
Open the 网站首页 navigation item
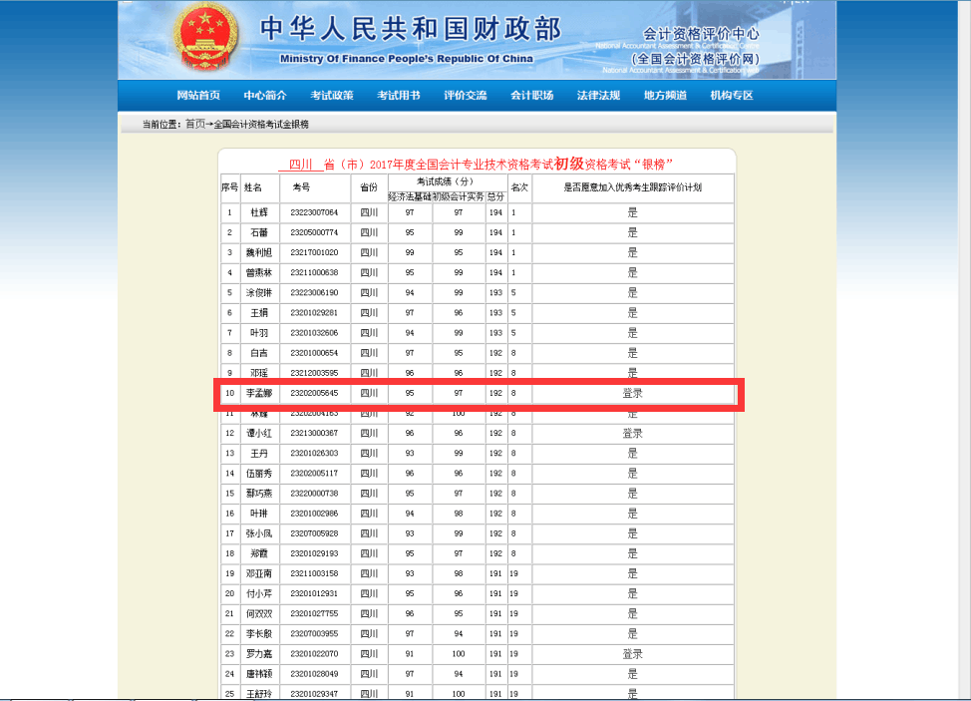tap(198, 96)
